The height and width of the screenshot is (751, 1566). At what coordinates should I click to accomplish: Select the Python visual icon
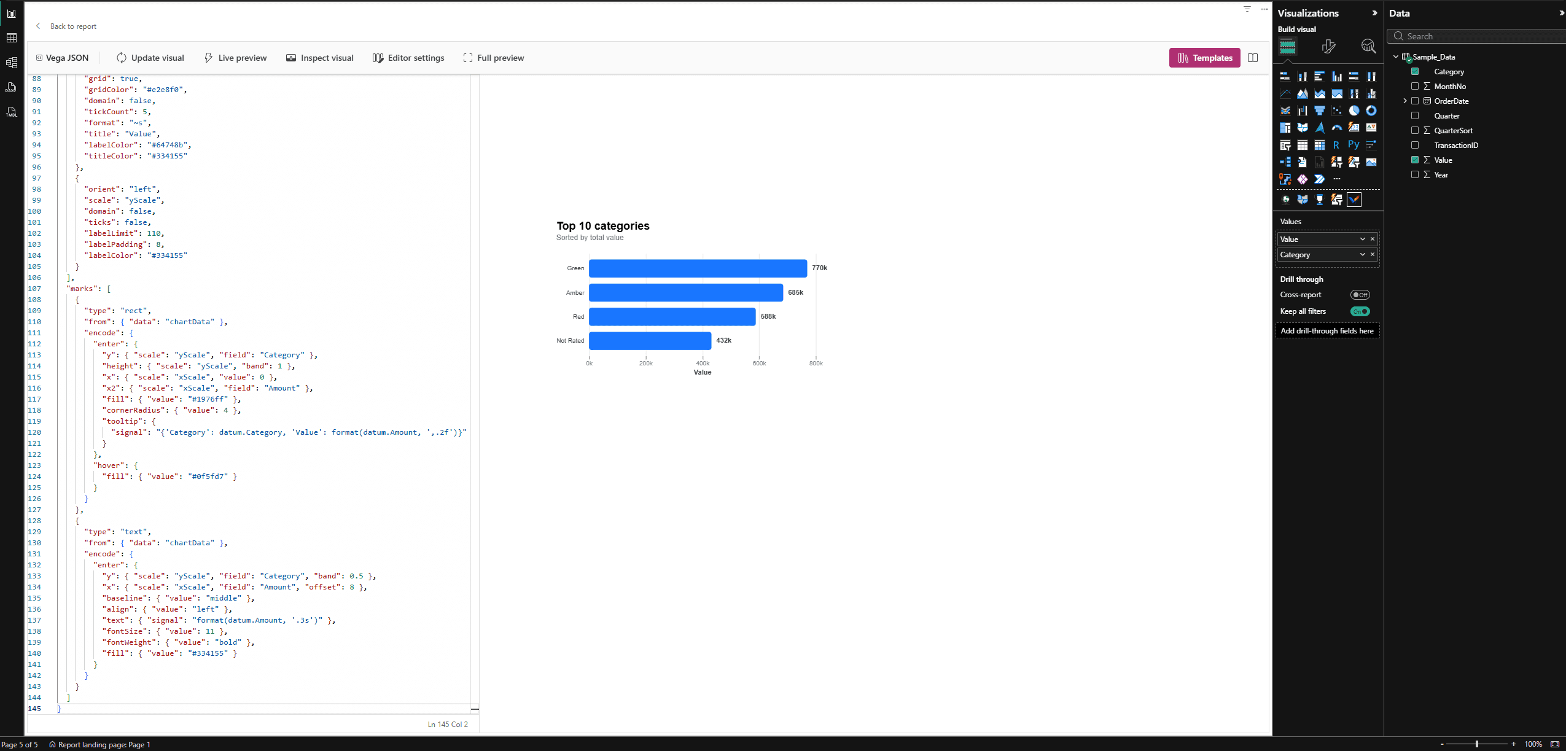click(x=1354, y=145)
